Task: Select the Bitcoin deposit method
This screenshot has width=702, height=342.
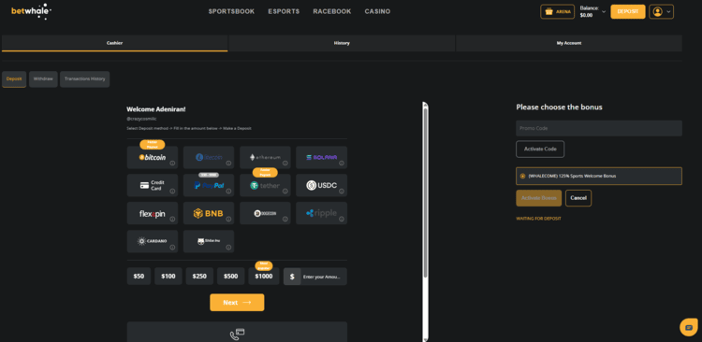Action: pos(153,157)
